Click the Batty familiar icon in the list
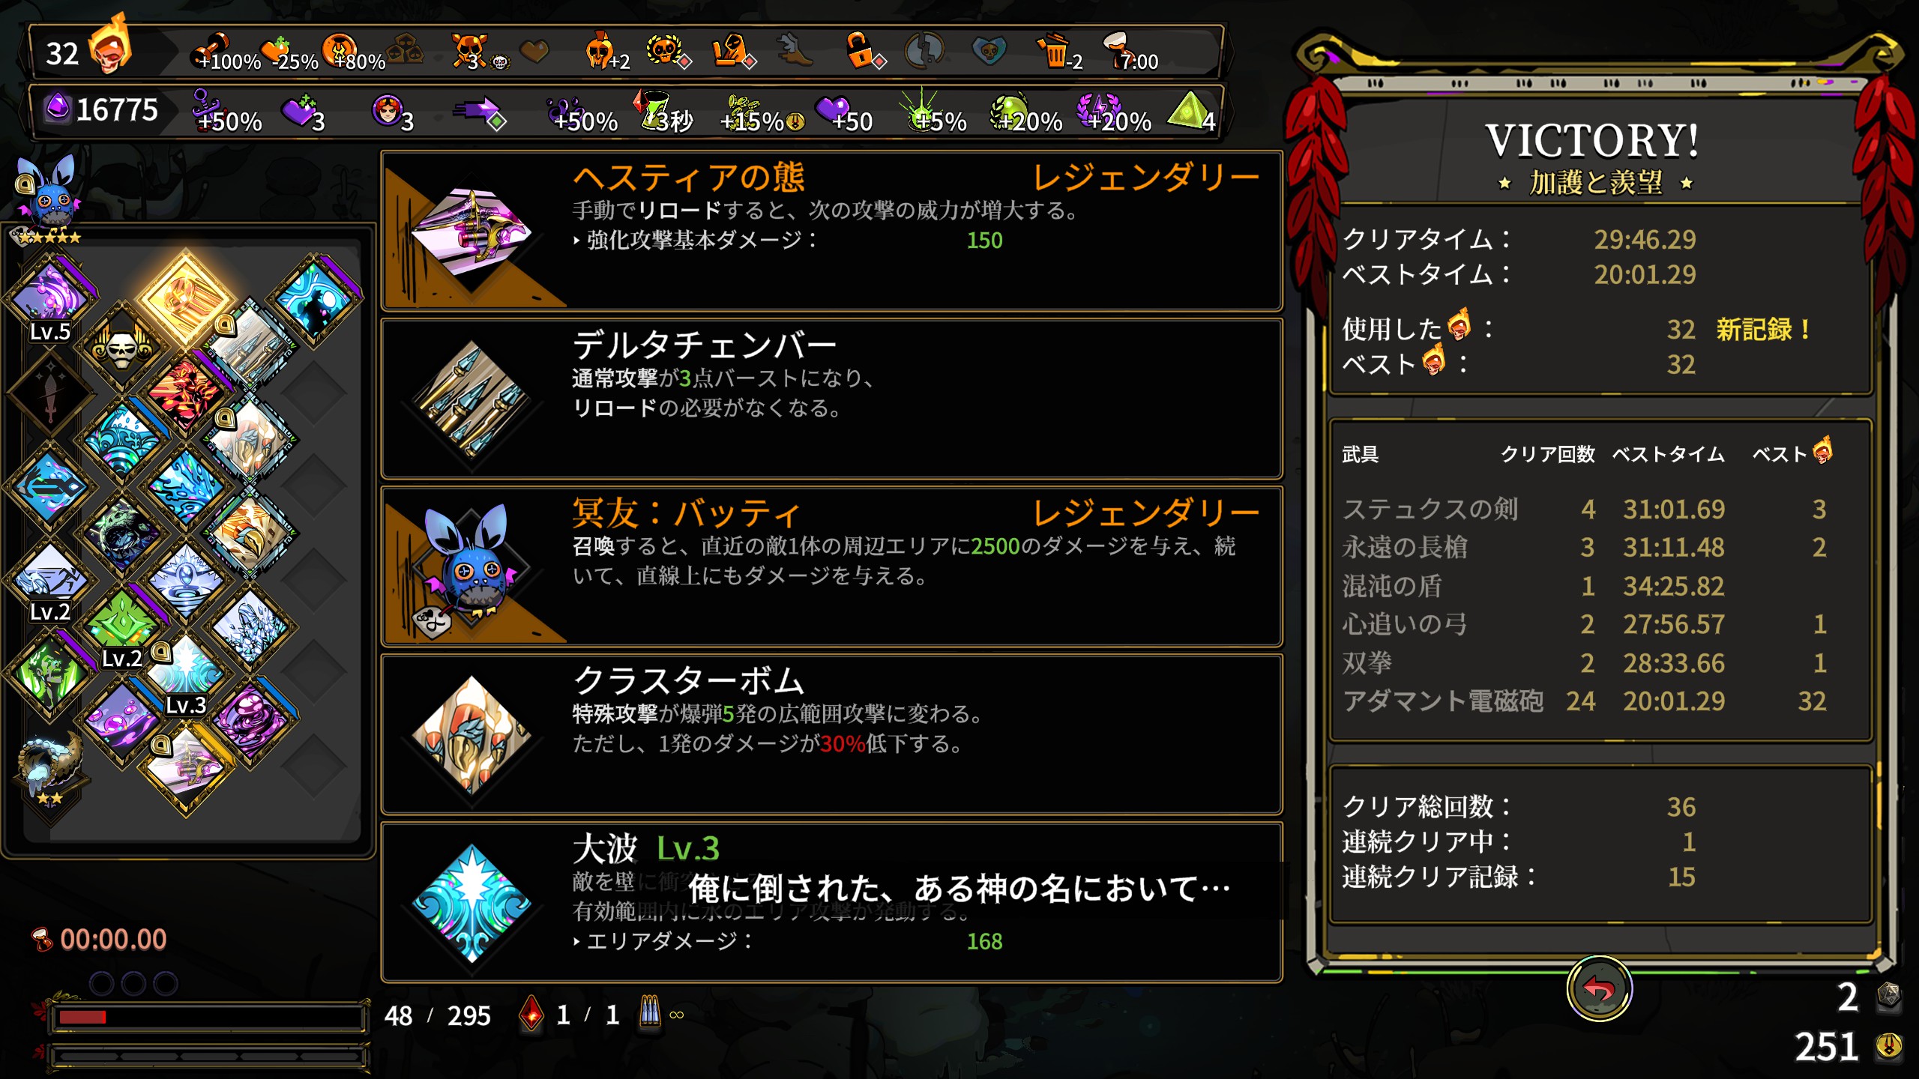The image size is (1919, 1079). (470, 566)
